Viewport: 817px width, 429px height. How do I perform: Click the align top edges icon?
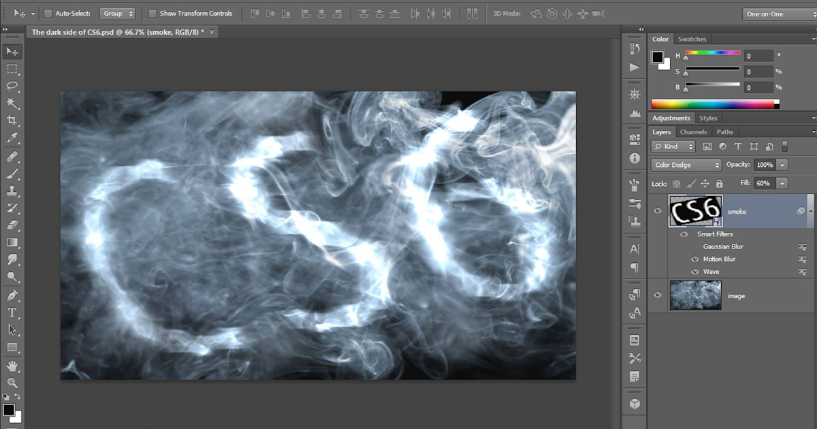pos(255,14)
